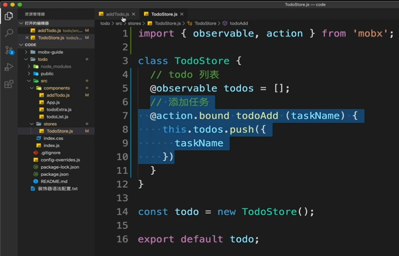Open the Explorer view in activity bar
The height and width of the screenshot is (256, 399).
click(8, 16)
